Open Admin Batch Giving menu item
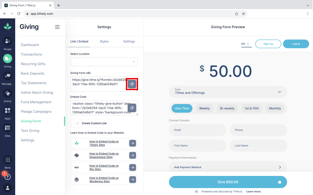The image size is (313, 195). (x=37, y=93)
